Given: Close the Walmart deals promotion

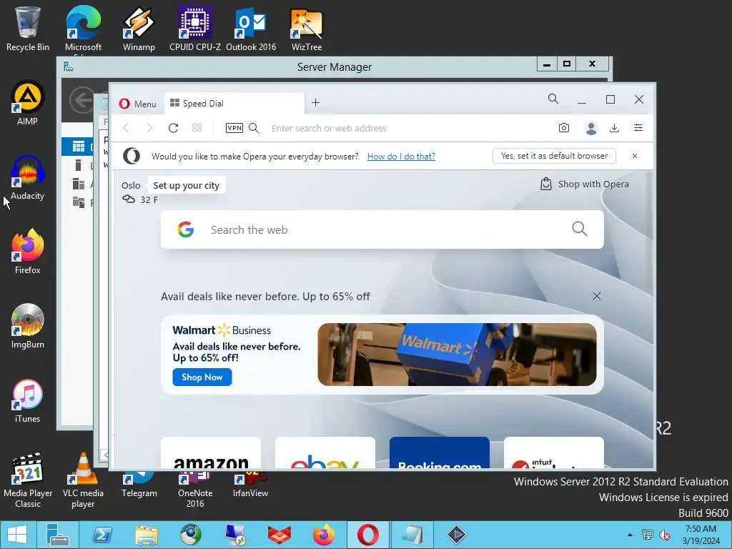Looking at the screenshot, I should (597, 296).
